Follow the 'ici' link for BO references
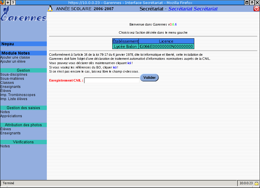This screenshot has width=260, height=188. click(115, 67)
